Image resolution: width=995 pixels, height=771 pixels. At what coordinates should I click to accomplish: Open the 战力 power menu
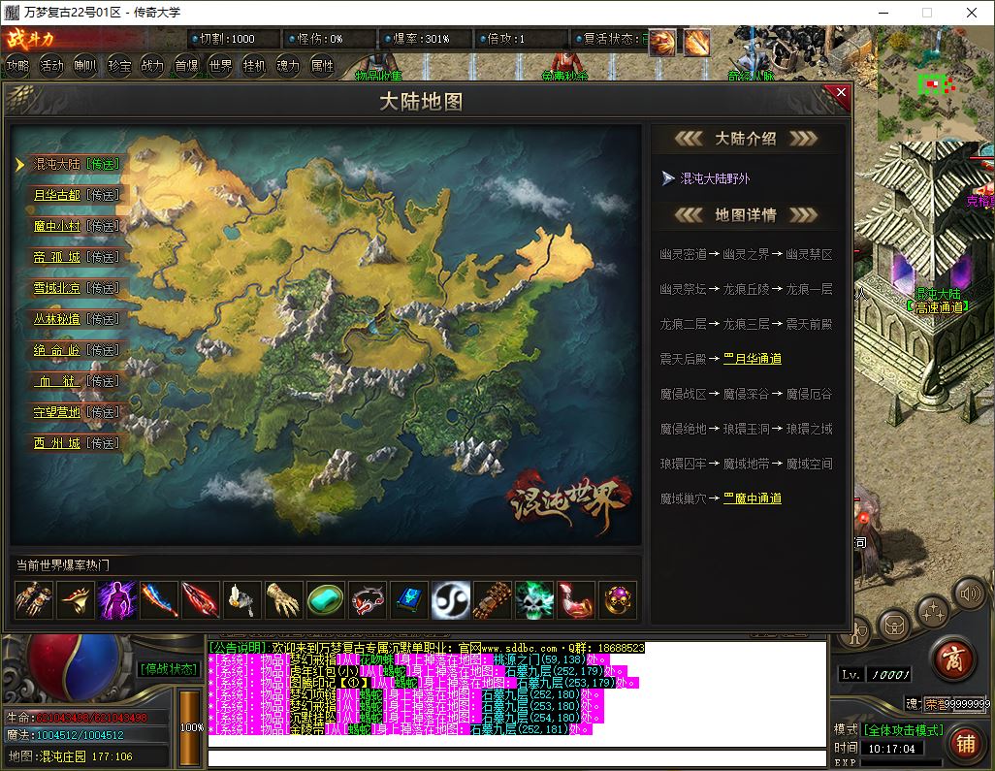click(152, 65)
